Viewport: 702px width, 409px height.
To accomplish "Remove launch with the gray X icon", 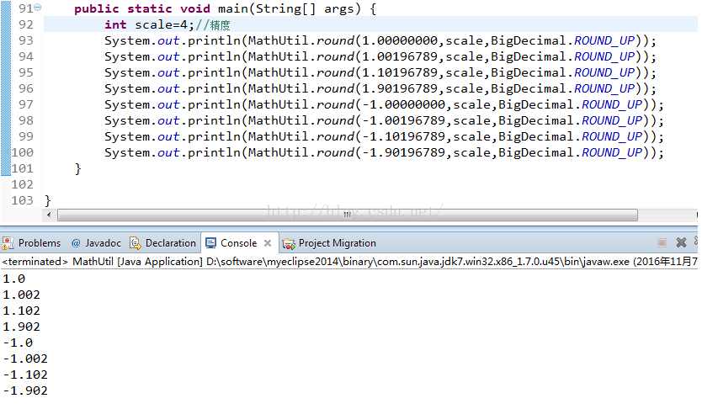I will click(x=682, y=242).
